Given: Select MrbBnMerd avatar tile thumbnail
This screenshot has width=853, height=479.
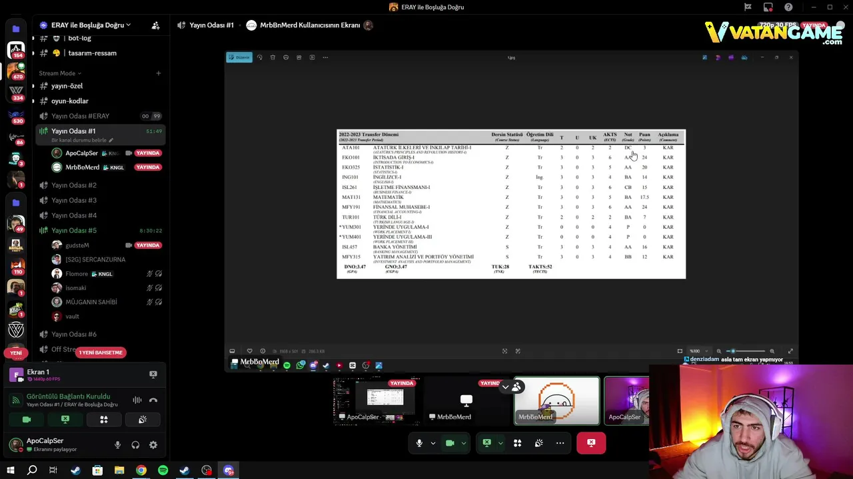Looking at the screenshot, I should click(x=556, y=400).
